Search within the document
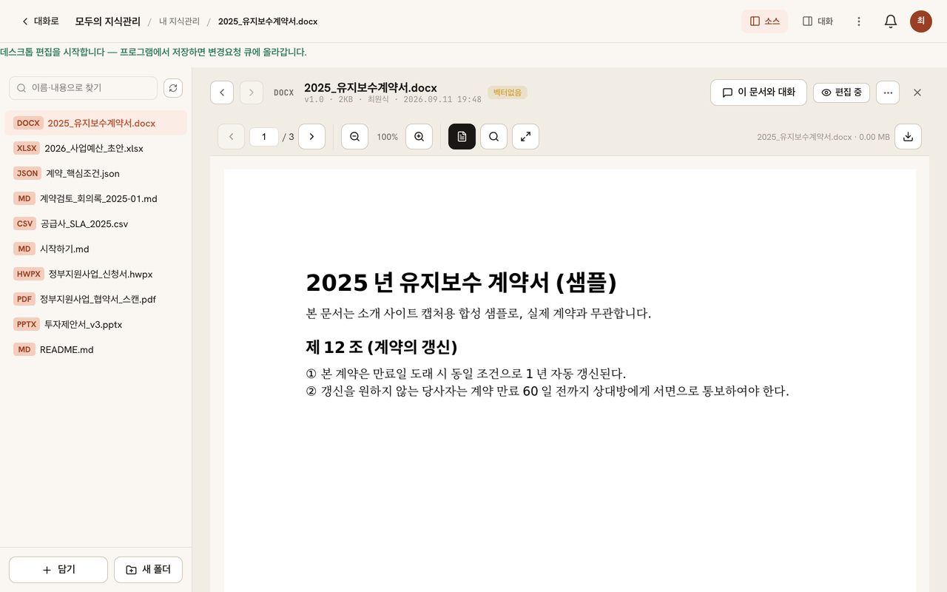This screenshot has width=947, height=592. pyautogui.click(x=493, y=137)
